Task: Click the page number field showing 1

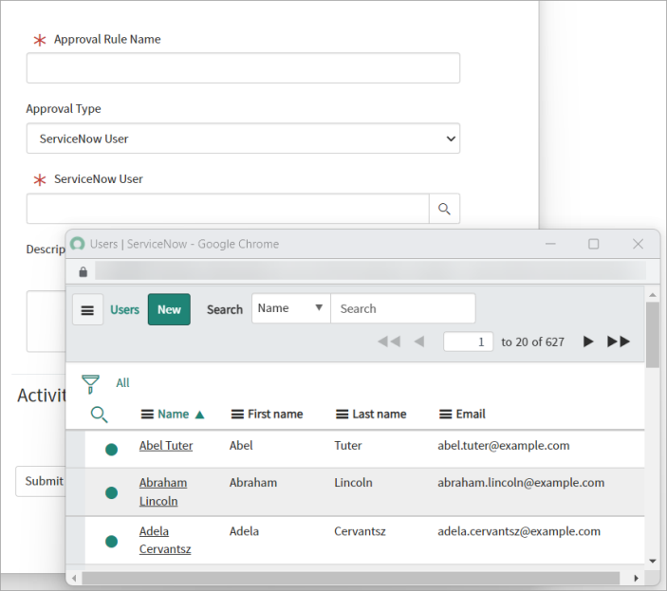Action: pyautogui.click(x=469, y=342)
